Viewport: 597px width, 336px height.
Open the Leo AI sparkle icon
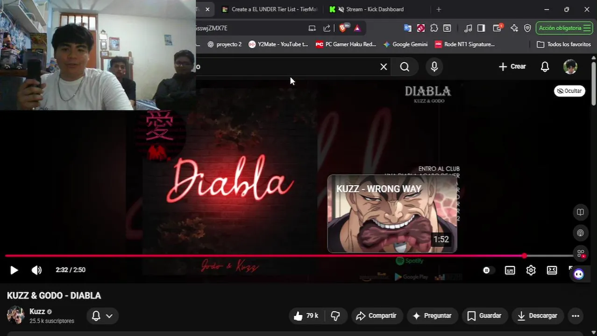[x=514, y=28]
